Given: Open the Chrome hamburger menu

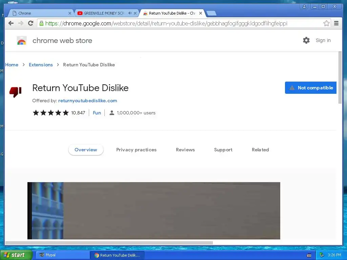Looking at the screenshot, I should pyautogui.click(x=336, y=23).
